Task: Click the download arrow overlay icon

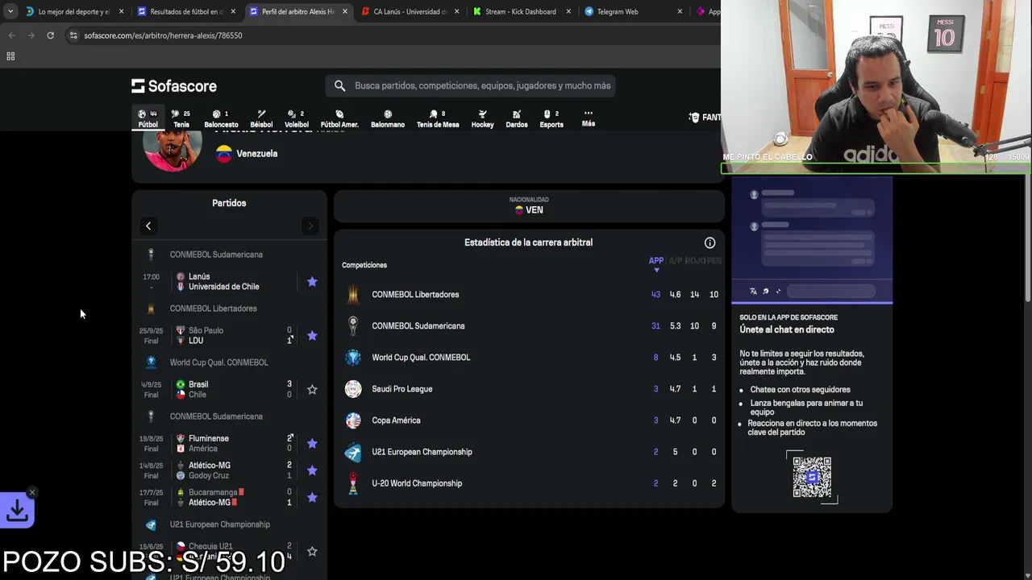Action: point(17,511)
